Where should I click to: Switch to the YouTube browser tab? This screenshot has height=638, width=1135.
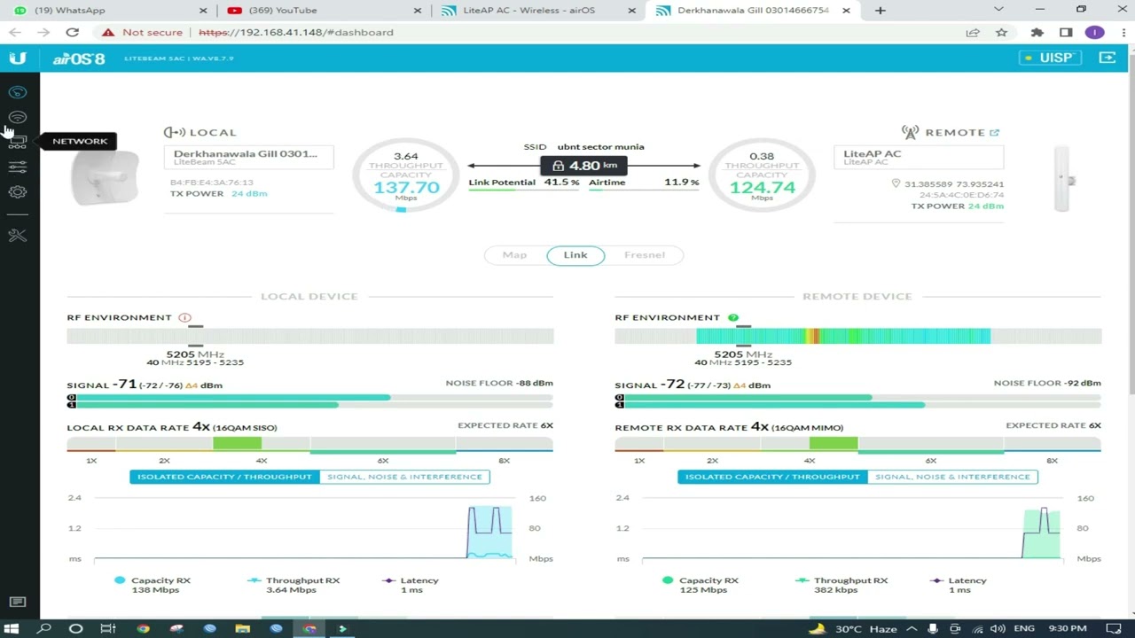[322, 11]
